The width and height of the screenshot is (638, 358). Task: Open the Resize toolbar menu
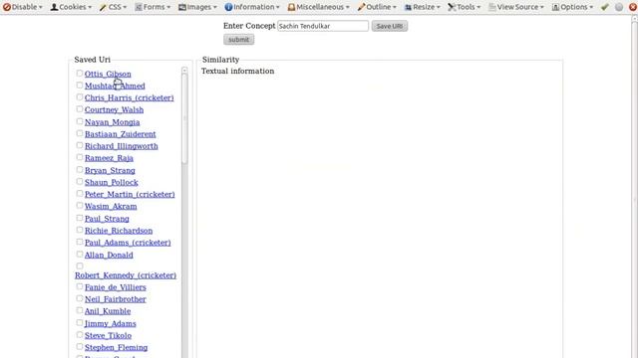point(423,7)
